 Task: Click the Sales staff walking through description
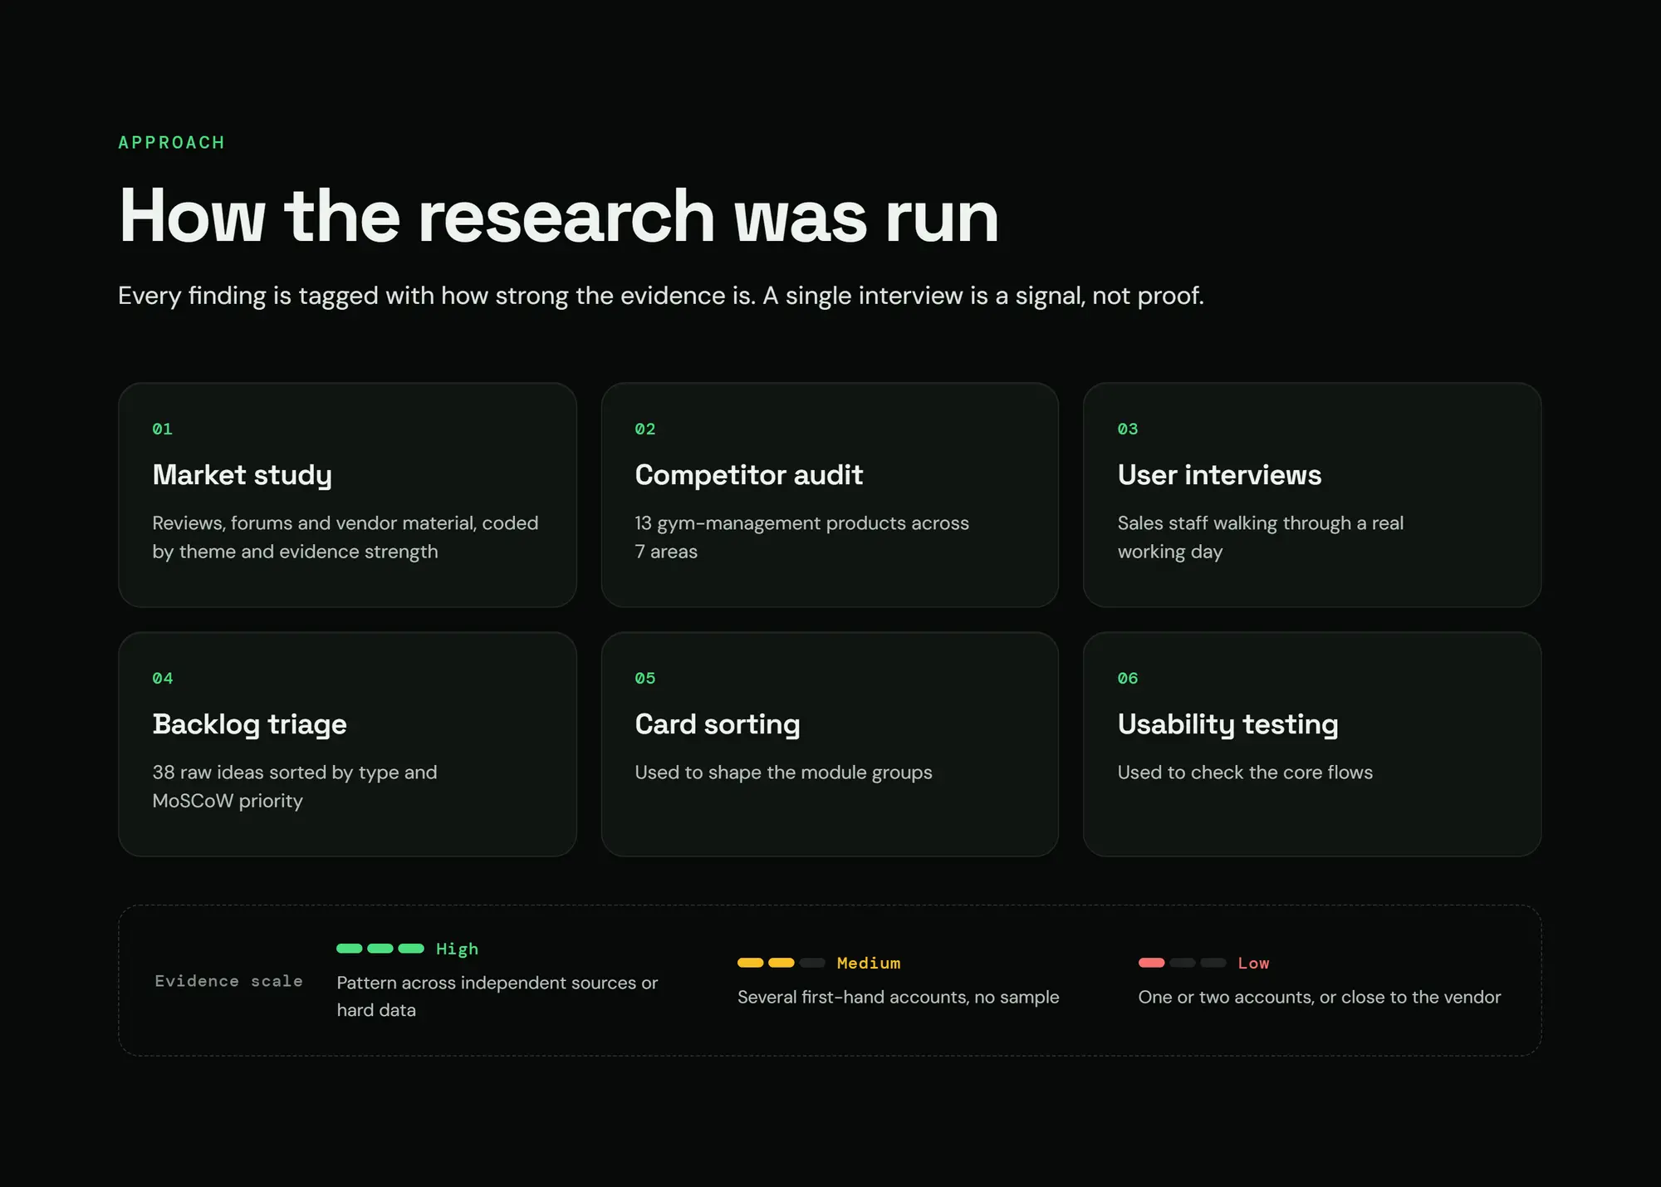coord(1260,537)
